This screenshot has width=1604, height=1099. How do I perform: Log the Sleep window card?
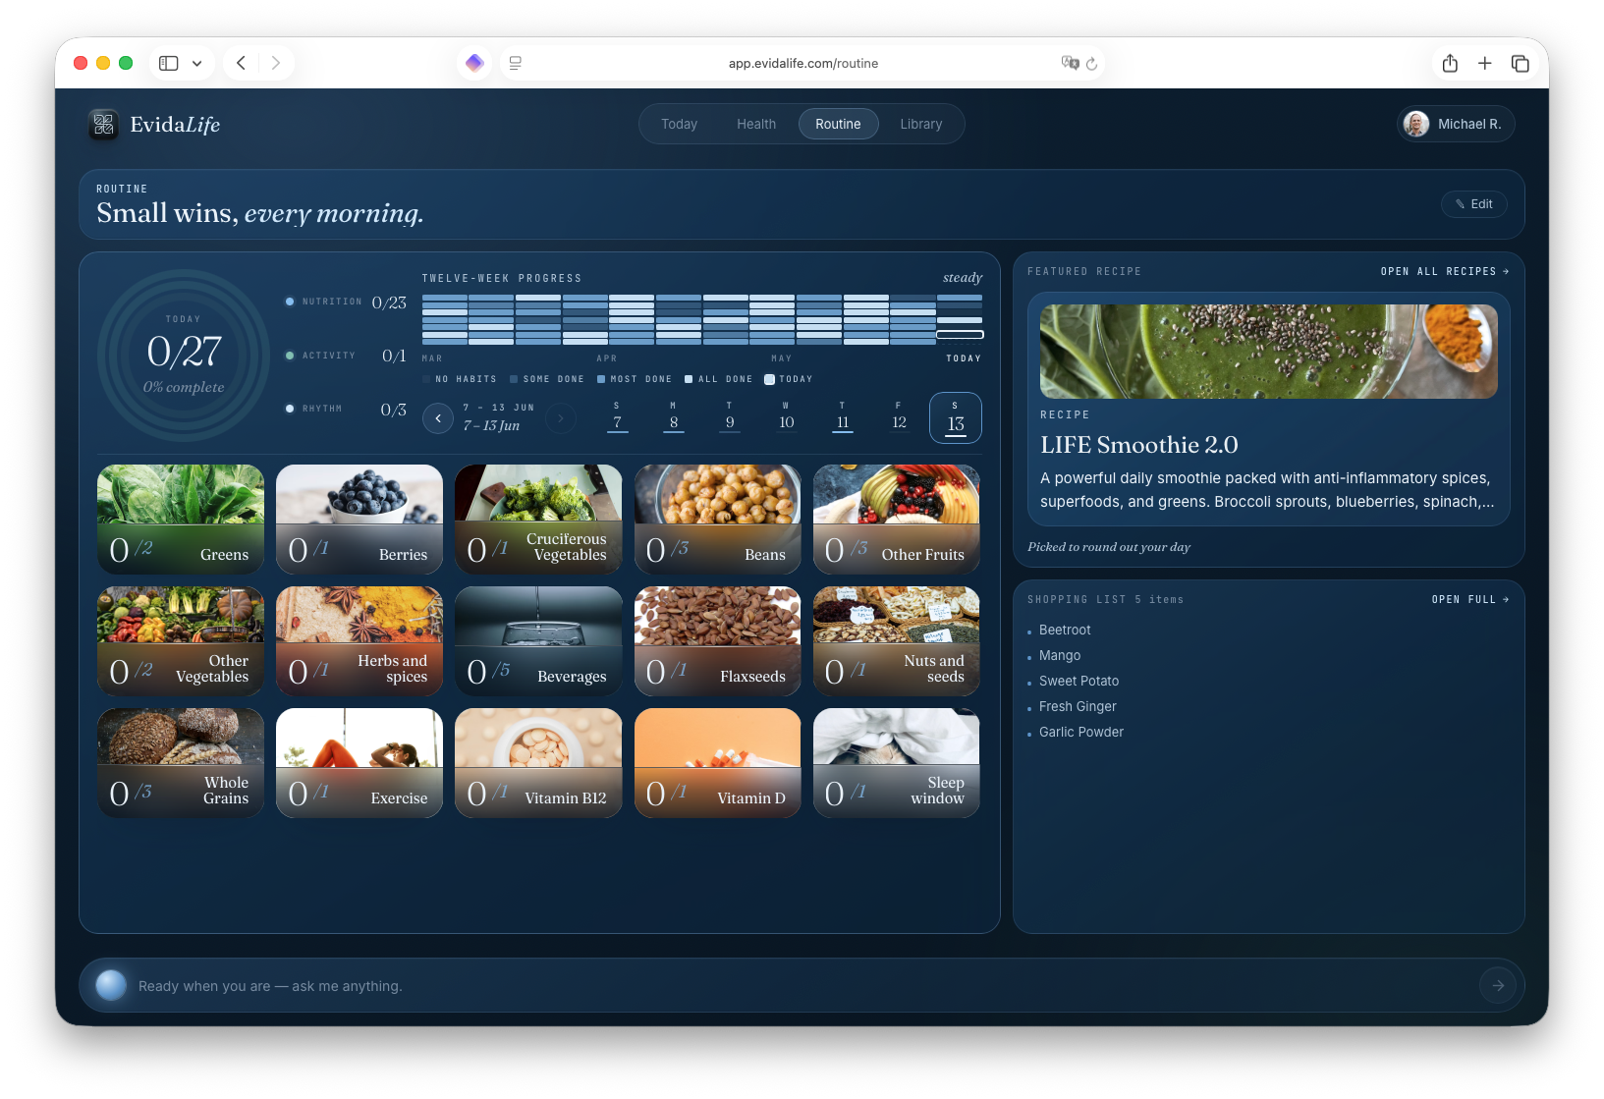pyautogui.click(x=897, y=763)
